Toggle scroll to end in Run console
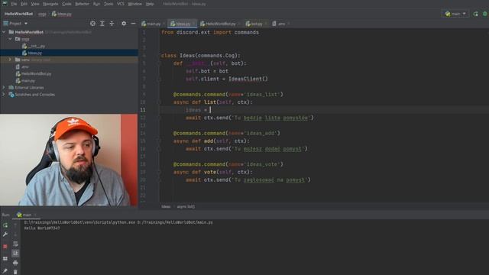The image size is (489, 275). tap(15, 253)
